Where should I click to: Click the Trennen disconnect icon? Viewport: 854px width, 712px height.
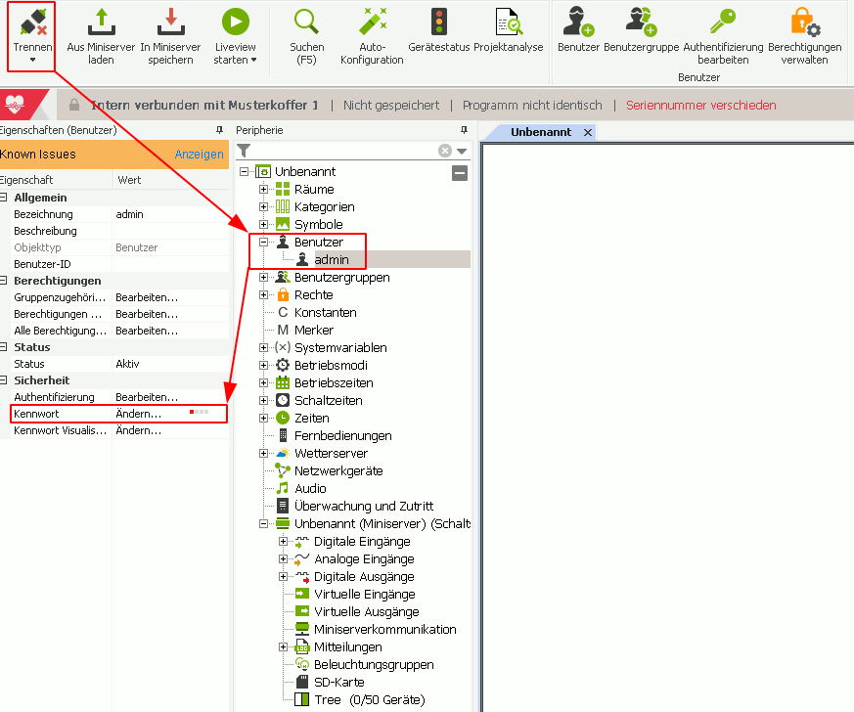[32, 22]
